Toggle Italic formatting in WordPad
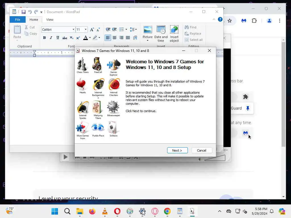The height and width of the screenshot is (218, 291). [x=51, y=38]
